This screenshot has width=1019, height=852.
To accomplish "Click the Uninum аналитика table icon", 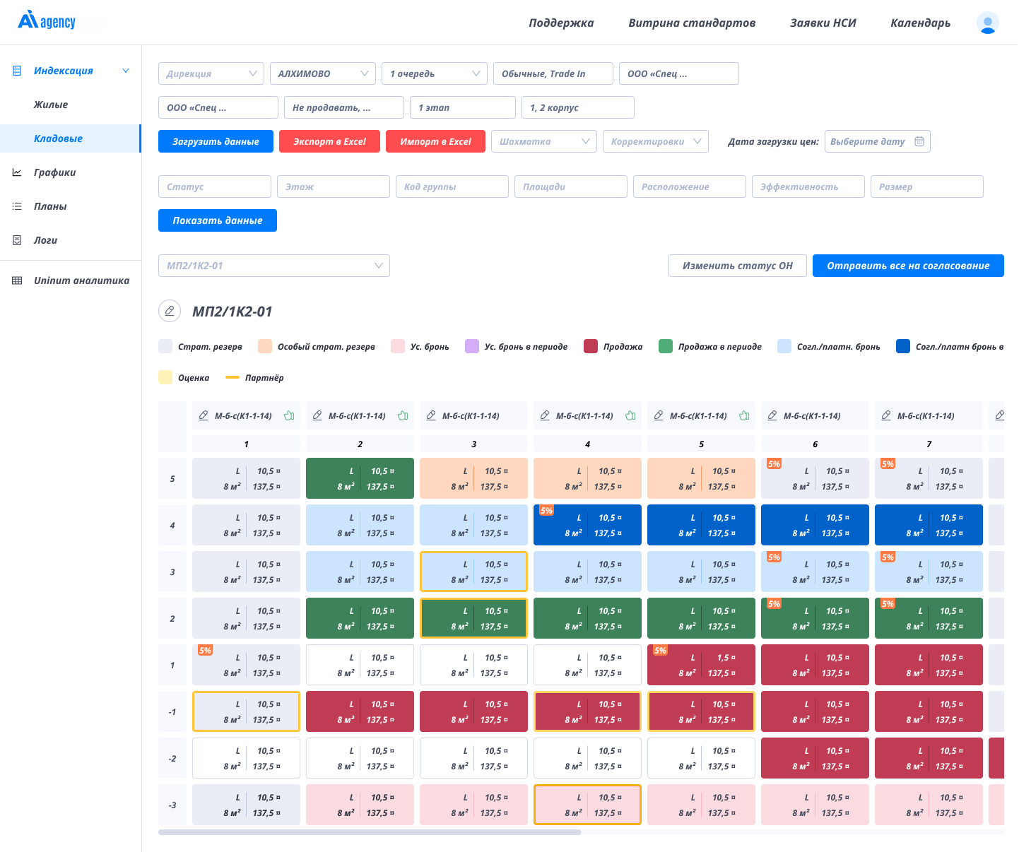I will click(x=17, y=280).
